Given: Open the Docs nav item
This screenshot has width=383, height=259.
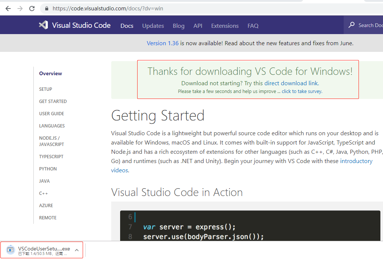Looking at the screenshot, I should [127, 26].
